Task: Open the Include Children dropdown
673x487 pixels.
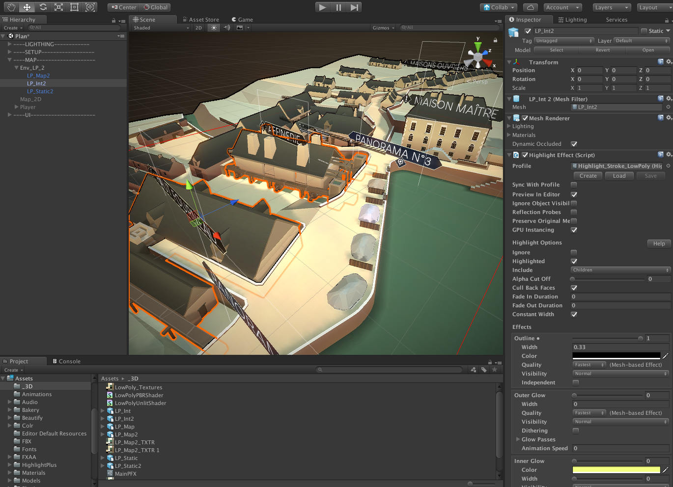Action: [620, 270]
